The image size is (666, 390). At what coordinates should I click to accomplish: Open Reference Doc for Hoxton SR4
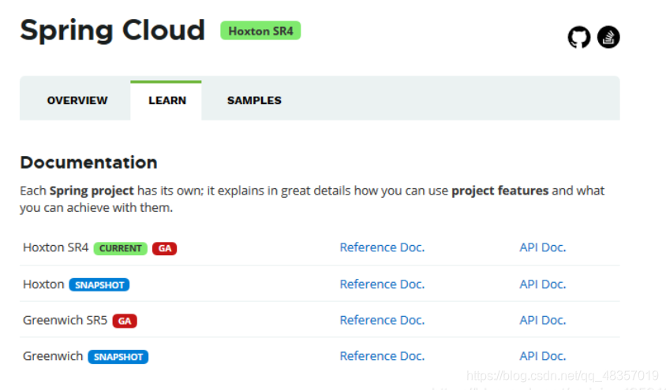(x=382, y=247)
